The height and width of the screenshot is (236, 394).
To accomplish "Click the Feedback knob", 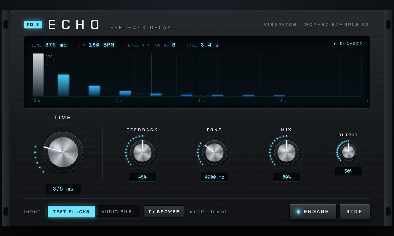I will coord(143,153).
